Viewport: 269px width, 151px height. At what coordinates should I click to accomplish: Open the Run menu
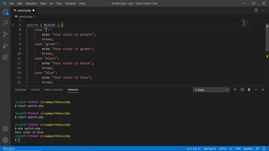pyautogui.click(x=59, y=3)
